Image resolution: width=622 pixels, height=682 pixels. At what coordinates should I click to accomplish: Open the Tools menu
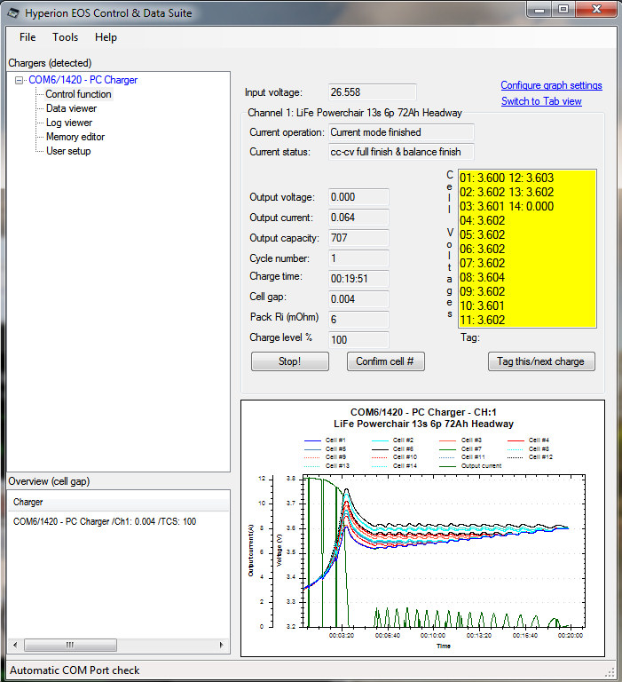(x=65, y=37)
